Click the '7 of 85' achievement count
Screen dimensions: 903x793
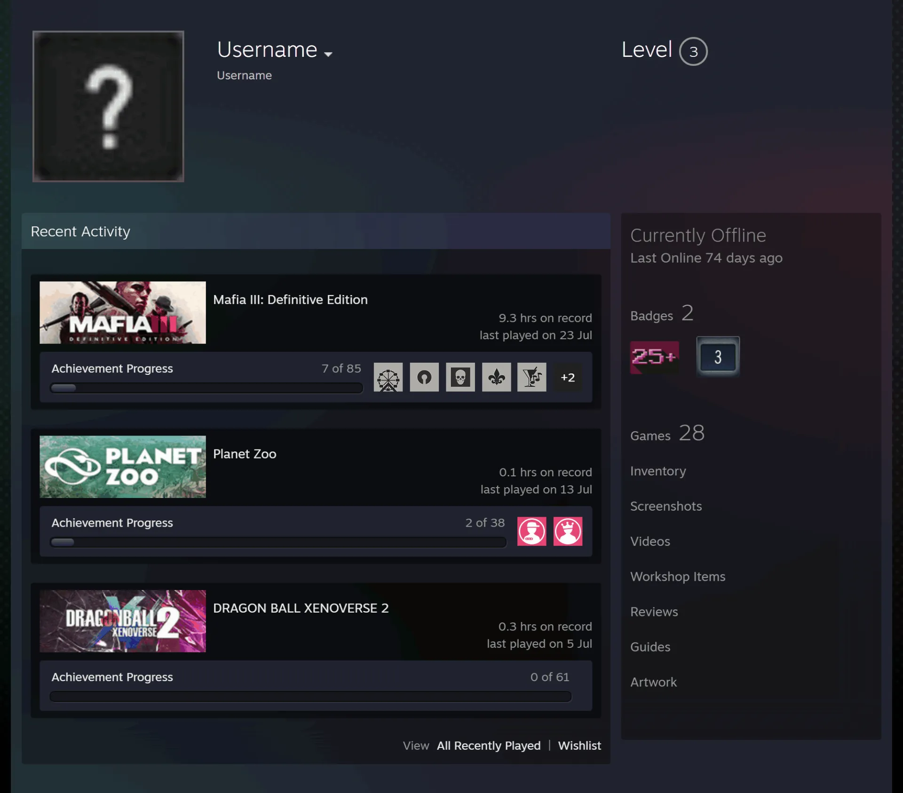[341, 369]
